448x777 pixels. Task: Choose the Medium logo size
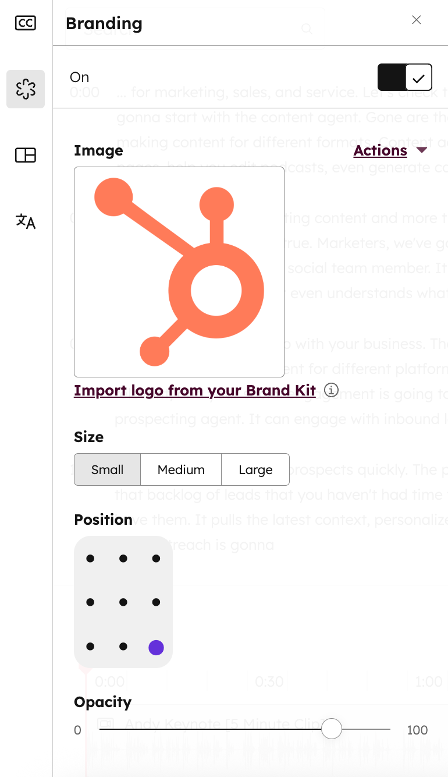[x=181, y=469]
